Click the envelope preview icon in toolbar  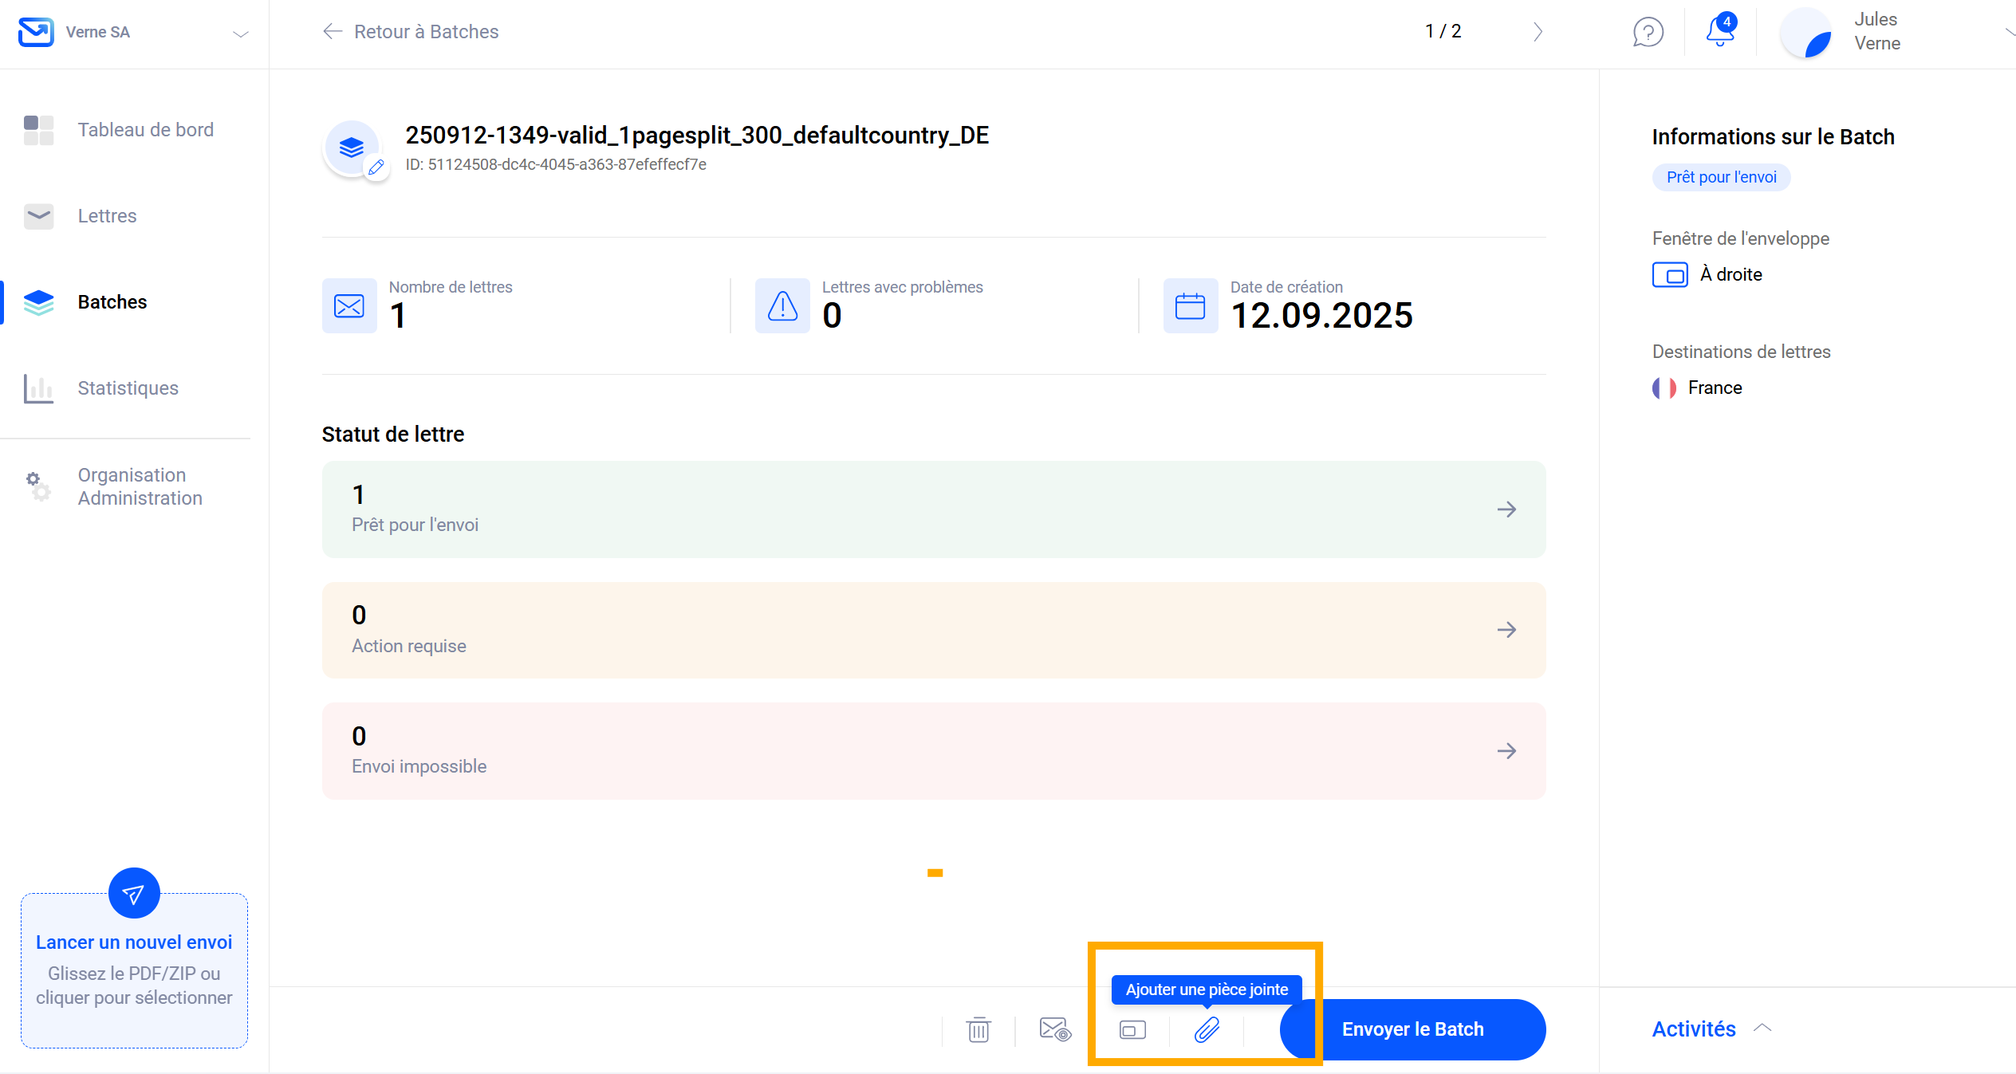tap(1054, 1029)
